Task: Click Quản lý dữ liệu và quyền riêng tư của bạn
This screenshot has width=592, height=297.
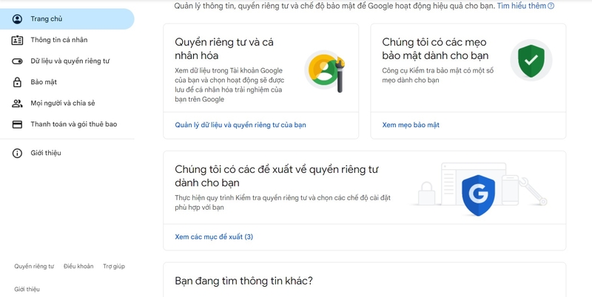Action: (x=240, y=125)
